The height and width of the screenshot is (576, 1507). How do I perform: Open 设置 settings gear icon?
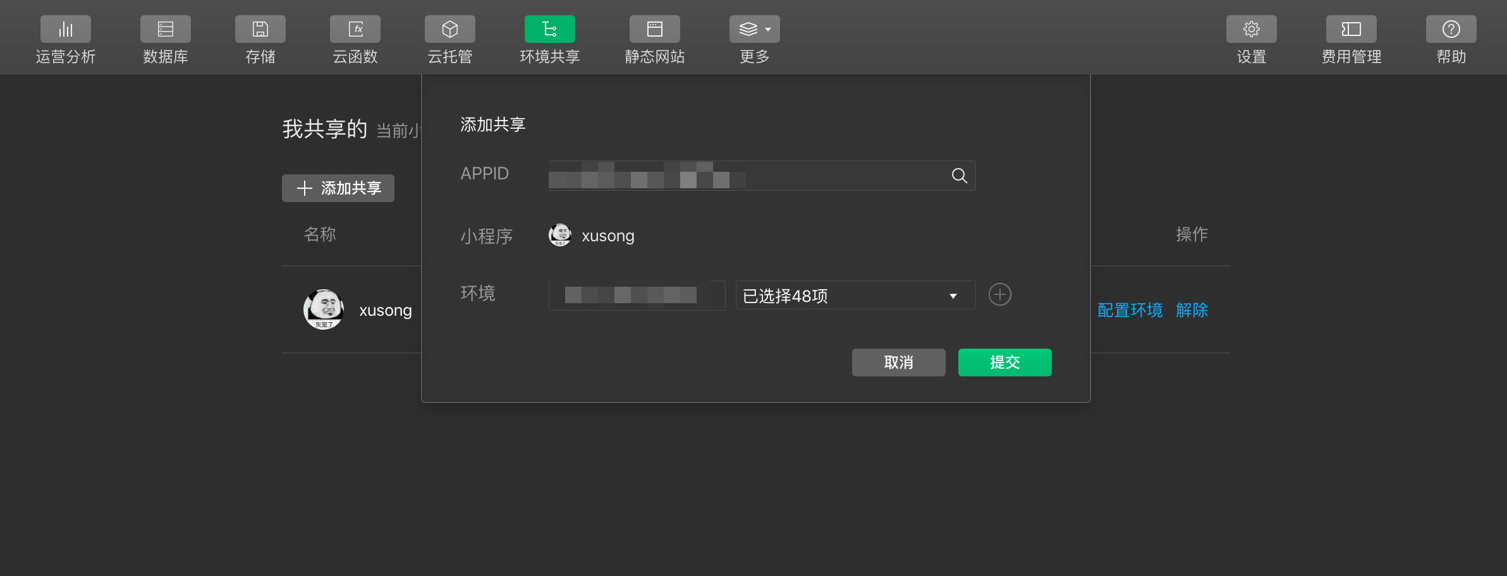1252,29
